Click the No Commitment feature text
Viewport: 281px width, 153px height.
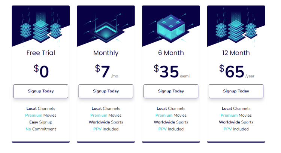[x=41, y=129]
